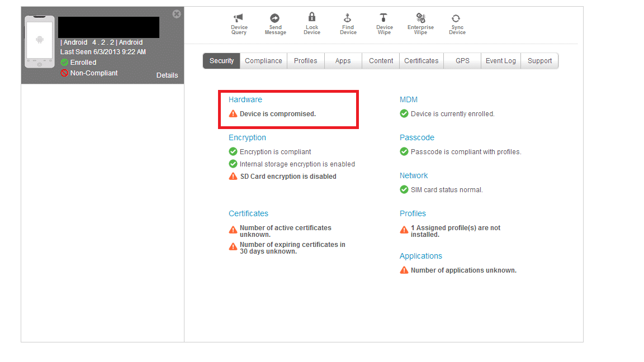Click 'Enrolled' status text on device card
This screenshot has width=644, height=362.
(83, 63)
